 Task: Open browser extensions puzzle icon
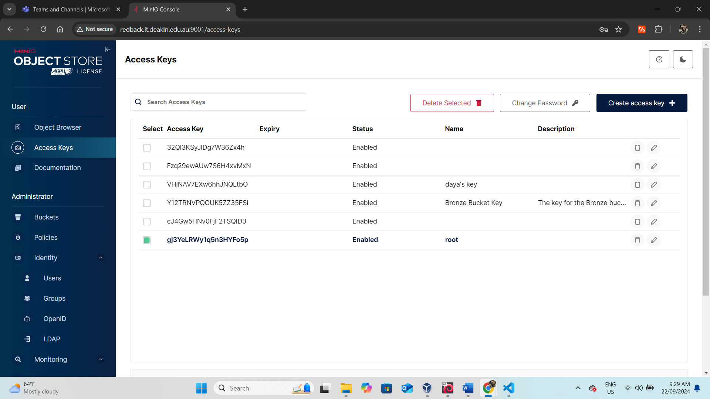[x=659, y=29]
